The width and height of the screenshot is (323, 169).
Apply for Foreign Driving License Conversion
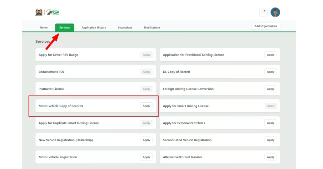(x=270, y=89)
